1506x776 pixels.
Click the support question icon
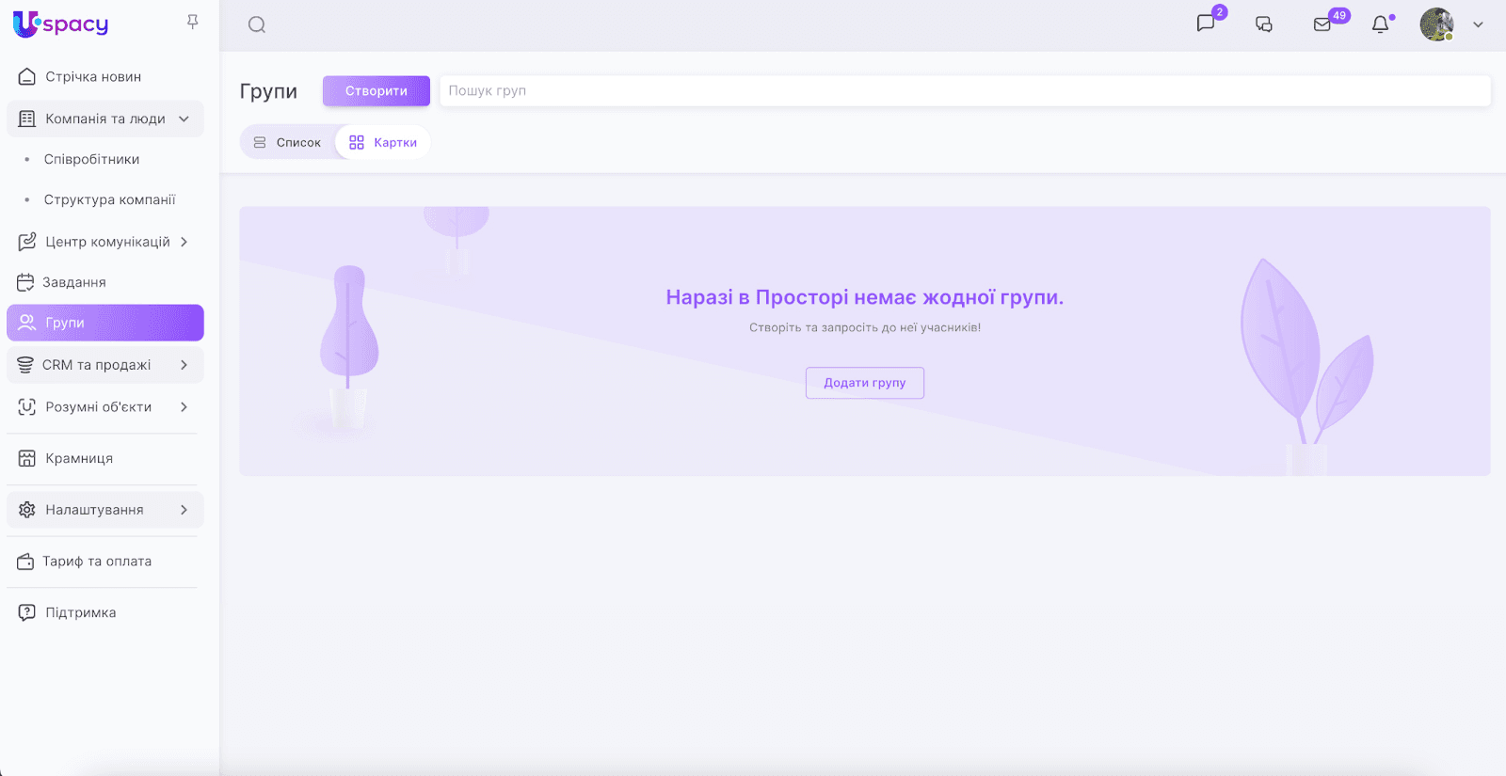pyautogui.click(x=27, y=612)
